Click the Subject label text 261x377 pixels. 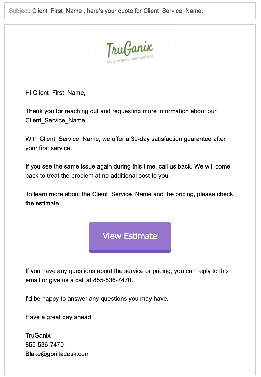coord(19,11)
